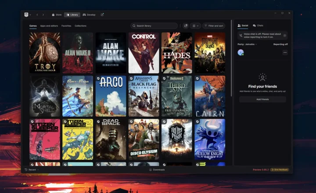The image size is (316, 193).
Task: Open the Develop tab
Action: pyautogui.click(x=89, y=15)
